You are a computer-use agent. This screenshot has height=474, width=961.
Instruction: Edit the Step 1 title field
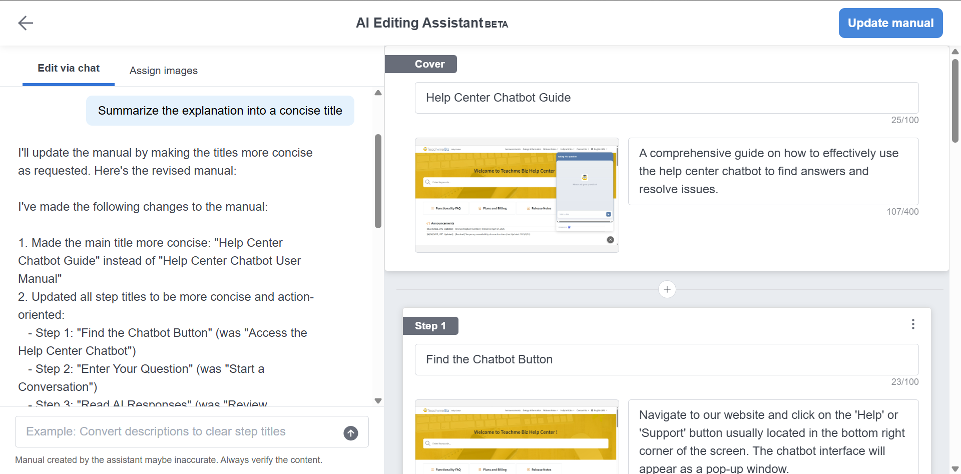point(666,360)
